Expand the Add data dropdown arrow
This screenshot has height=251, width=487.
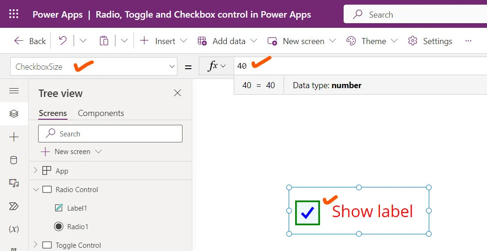253,41
